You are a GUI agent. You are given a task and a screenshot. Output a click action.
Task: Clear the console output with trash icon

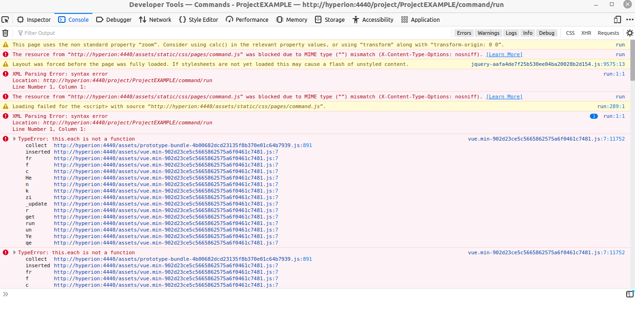click(x=5, y=32)
